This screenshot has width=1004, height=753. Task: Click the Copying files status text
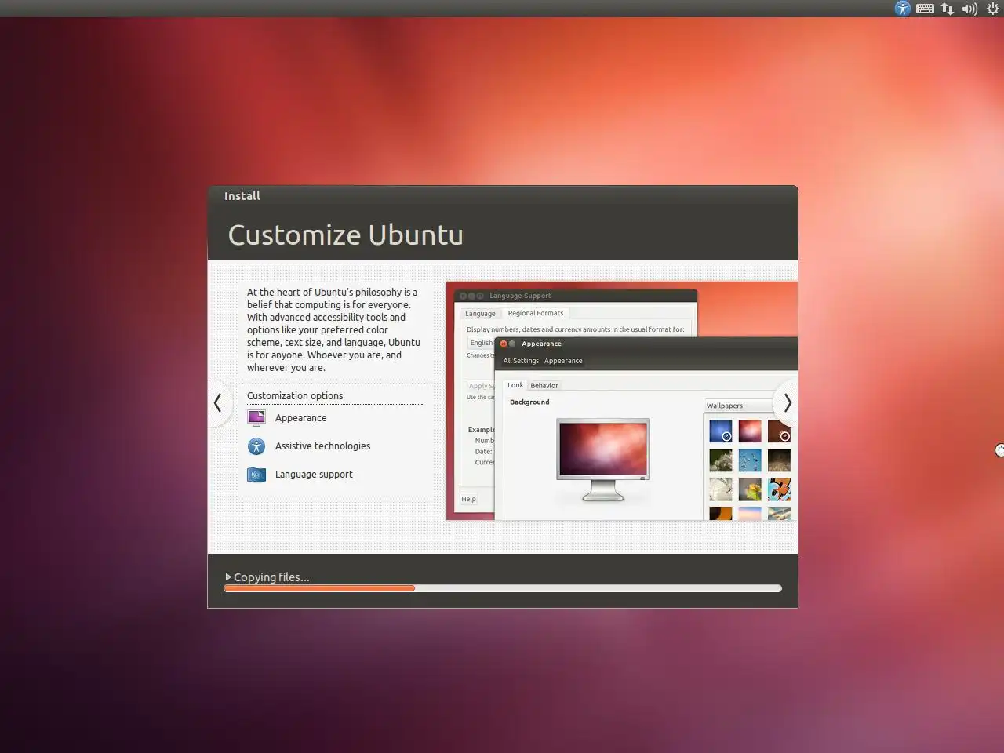coord(271,577)
